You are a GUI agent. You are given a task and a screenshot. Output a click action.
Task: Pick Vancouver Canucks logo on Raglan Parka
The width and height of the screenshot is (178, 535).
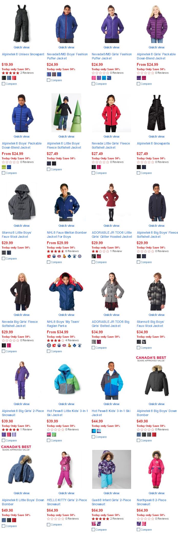point(80,345)
